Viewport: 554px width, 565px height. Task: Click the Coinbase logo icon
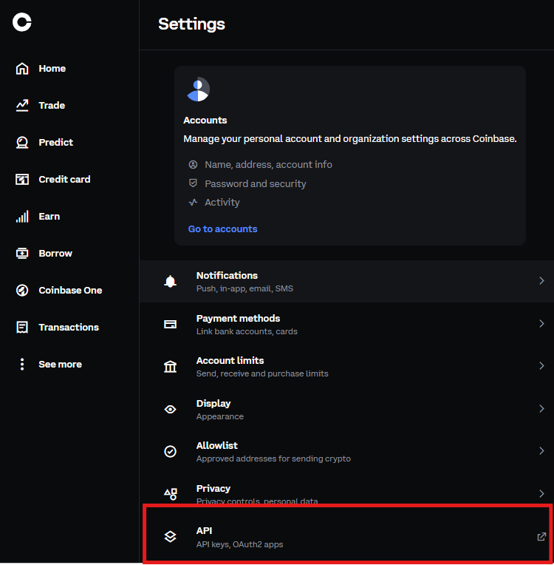pyautogui.click(x=22, y=22)
